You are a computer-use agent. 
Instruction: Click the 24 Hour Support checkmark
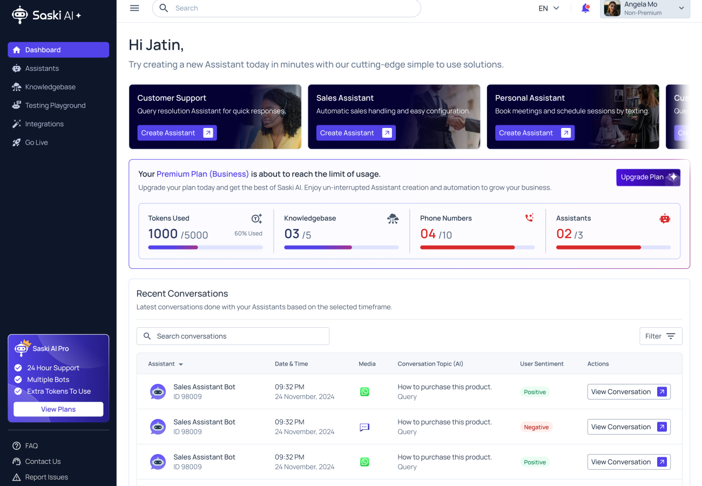(18, 368)
